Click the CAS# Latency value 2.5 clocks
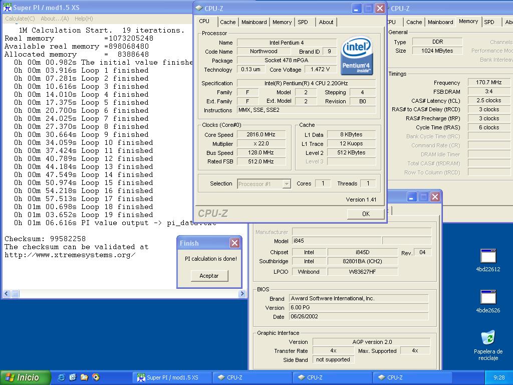513x385 pixels. tap(489, 100)
